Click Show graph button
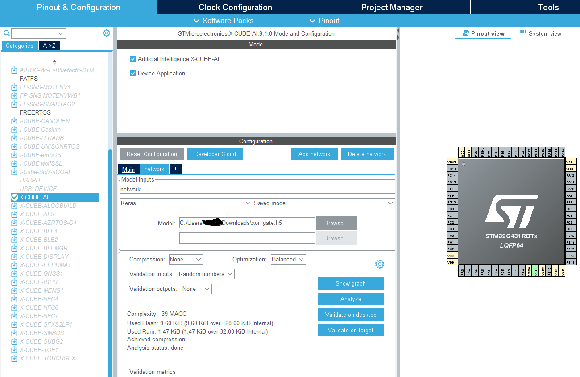 pyautogui.click(x=351, y=283)
